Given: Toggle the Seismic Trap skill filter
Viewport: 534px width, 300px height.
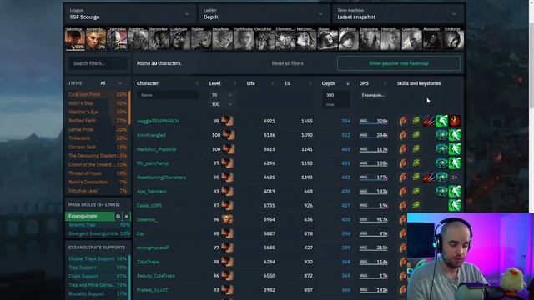Looking at the screenshot, I should coord(98,225).
